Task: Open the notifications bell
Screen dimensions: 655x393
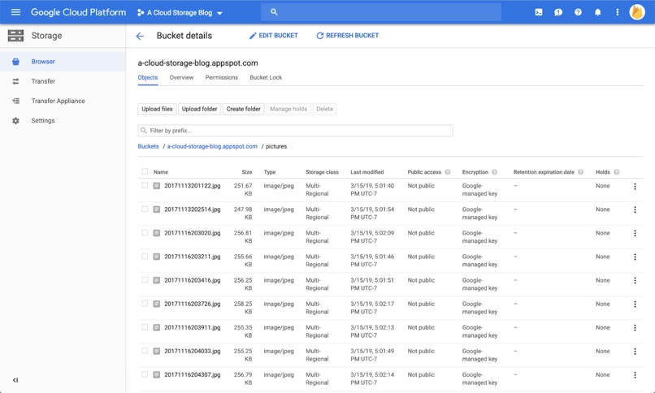Action: coord(598,12)
